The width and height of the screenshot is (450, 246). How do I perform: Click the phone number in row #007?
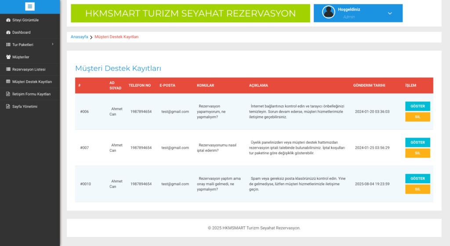point(141,148)
